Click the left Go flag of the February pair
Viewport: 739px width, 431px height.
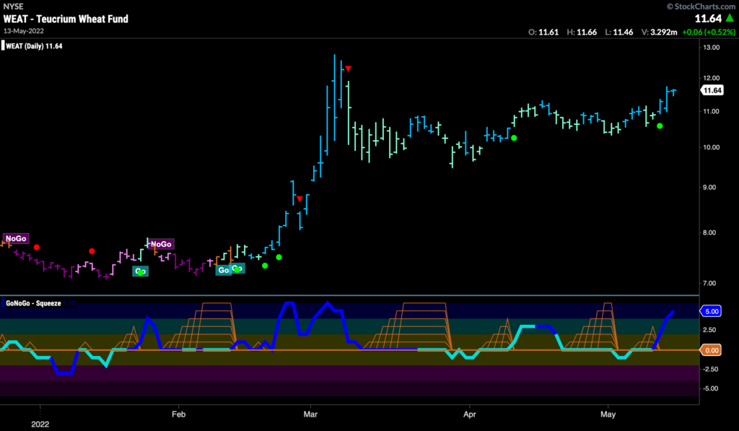[x=224, y=270]
